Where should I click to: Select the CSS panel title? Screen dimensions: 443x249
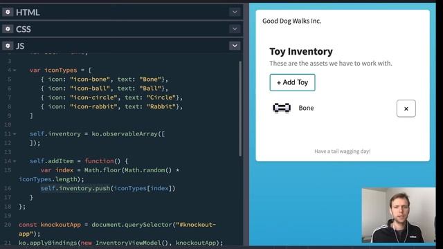(x=24, y=29)
